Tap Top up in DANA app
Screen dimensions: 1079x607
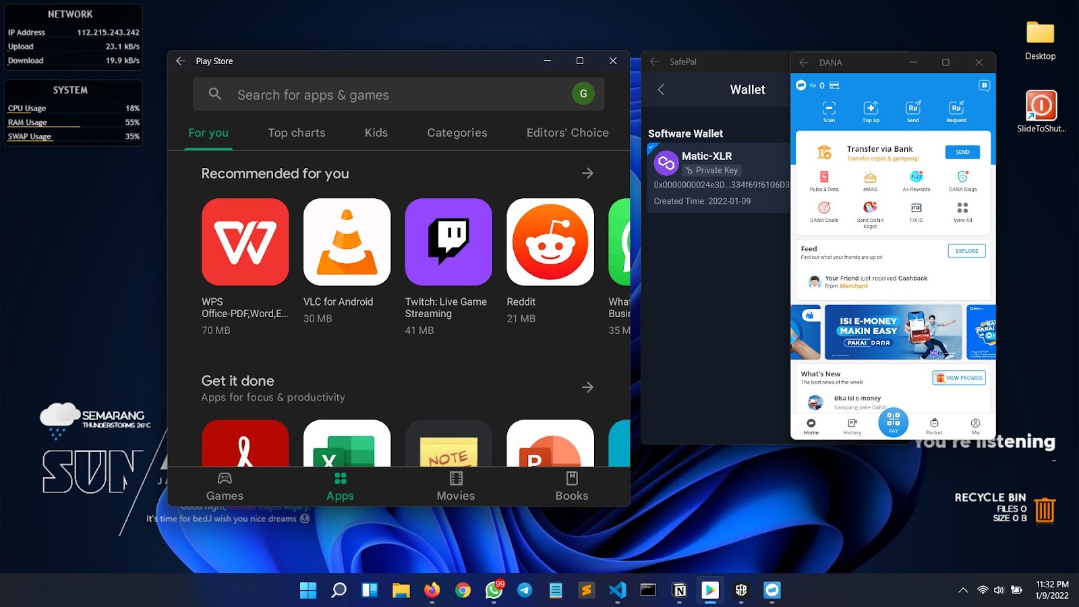point(871,111)
